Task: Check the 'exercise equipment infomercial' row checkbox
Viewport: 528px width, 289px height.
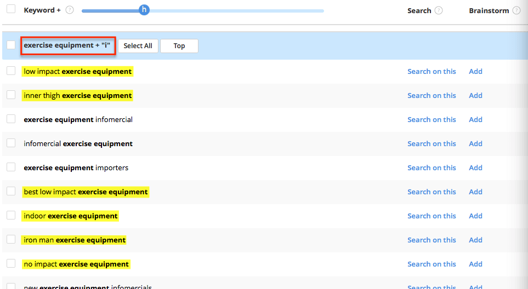Action: [x=11, y=119]
